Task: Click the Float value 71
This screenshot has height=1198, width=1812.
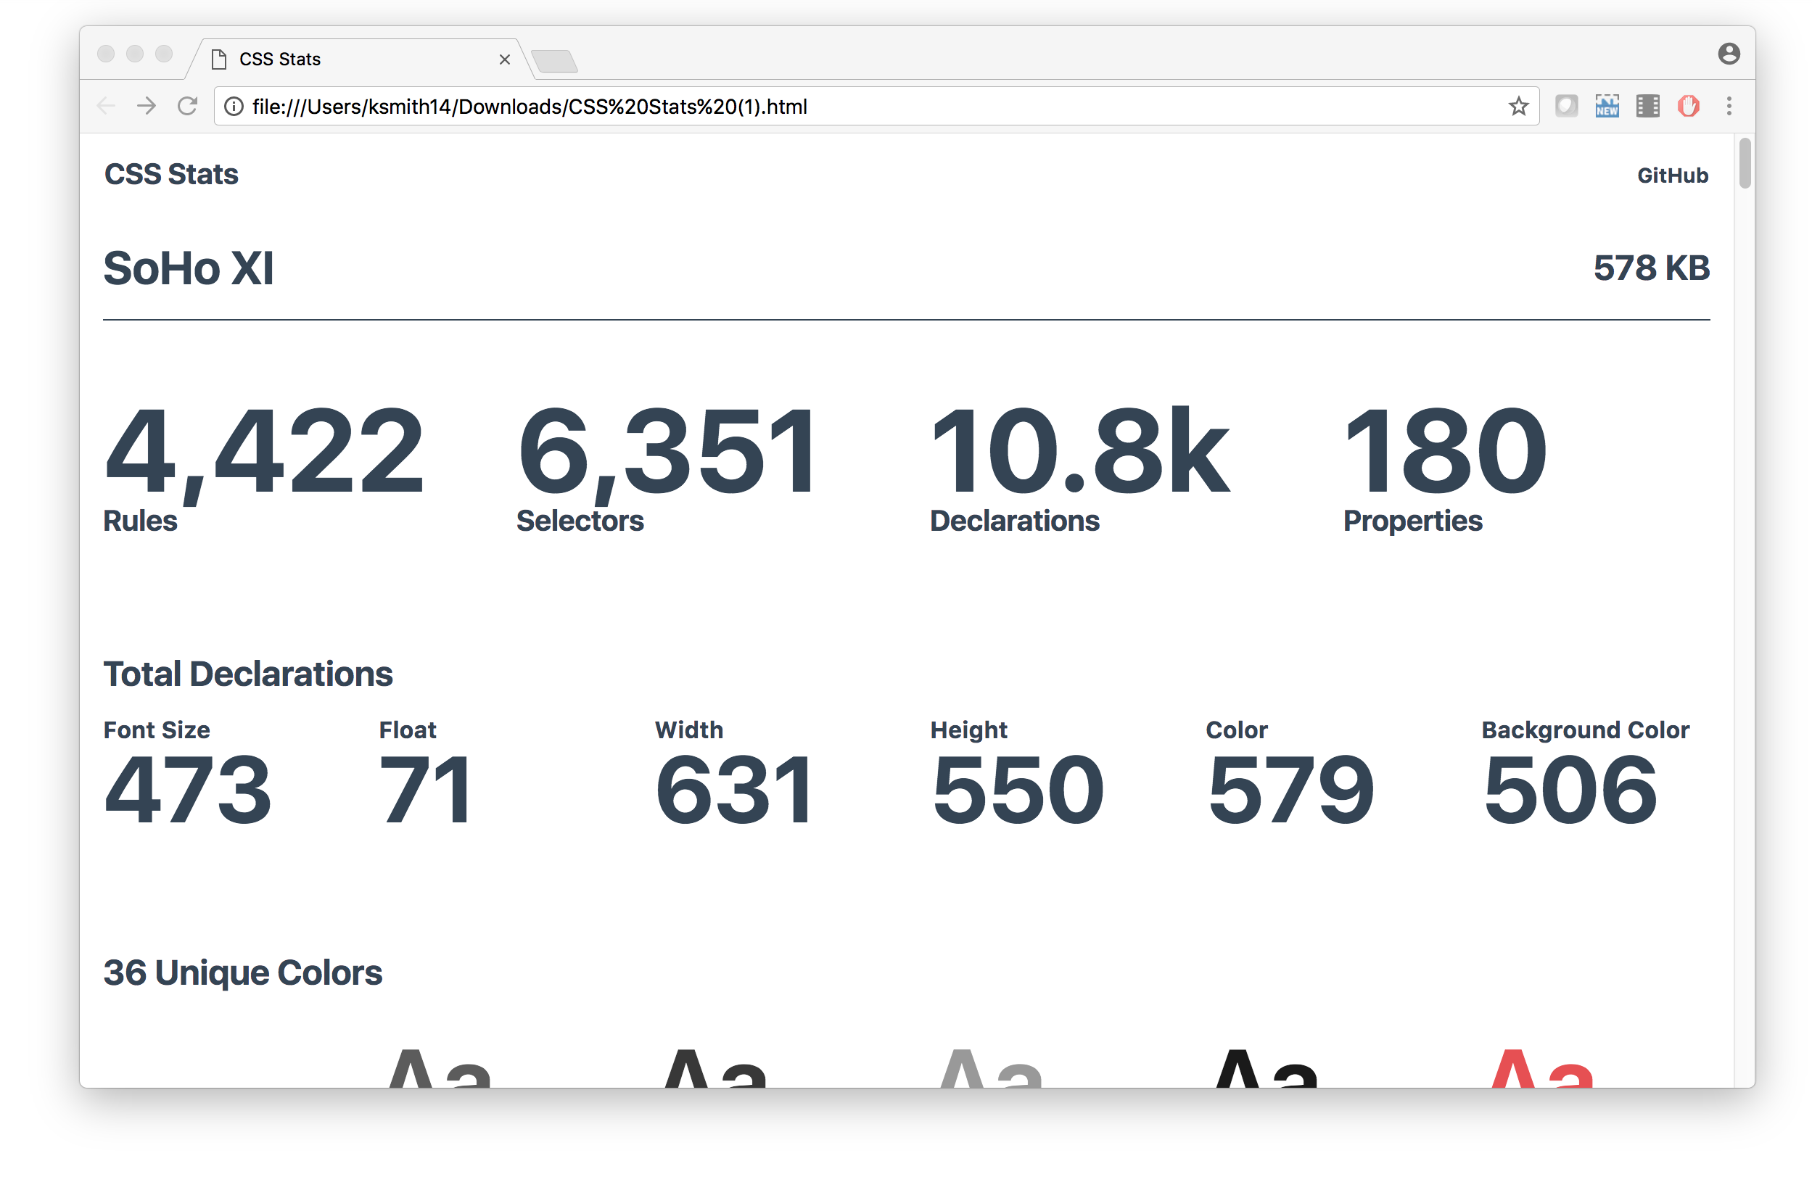Action: pyautogui.click(x=426, y=790)
